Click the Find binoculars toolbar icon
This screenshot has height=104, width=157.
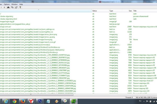8,8
